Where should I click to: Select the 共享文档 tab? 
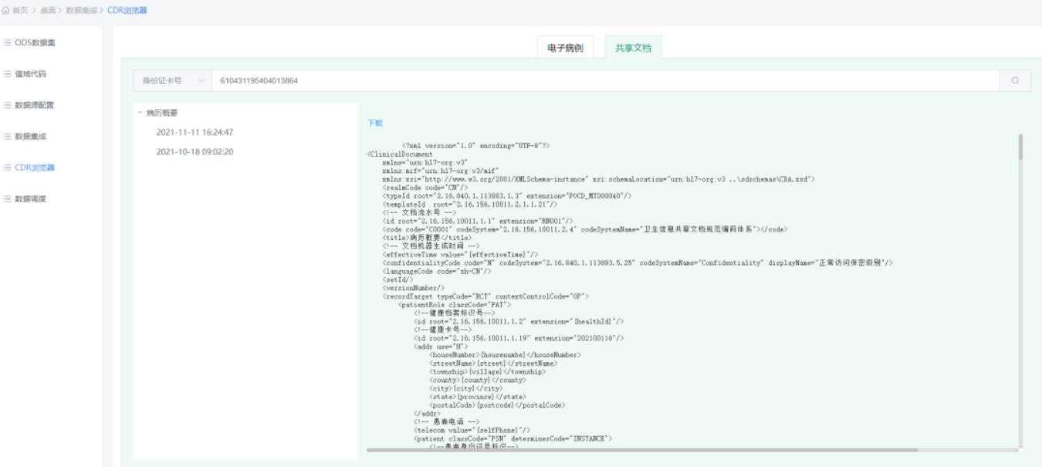[x=633, y=48]
